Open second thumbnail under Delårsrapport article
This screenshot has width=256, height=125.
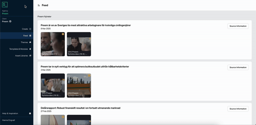(x=79, y=120)
